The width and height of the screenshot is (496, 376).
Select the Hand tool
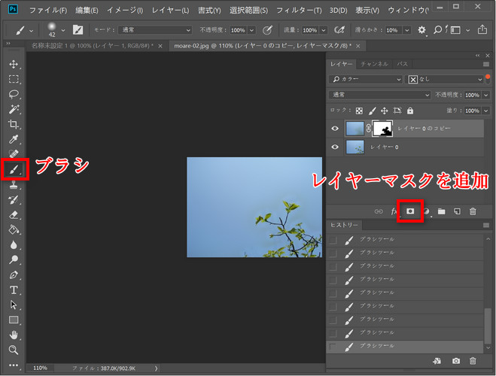click(14, 335)
